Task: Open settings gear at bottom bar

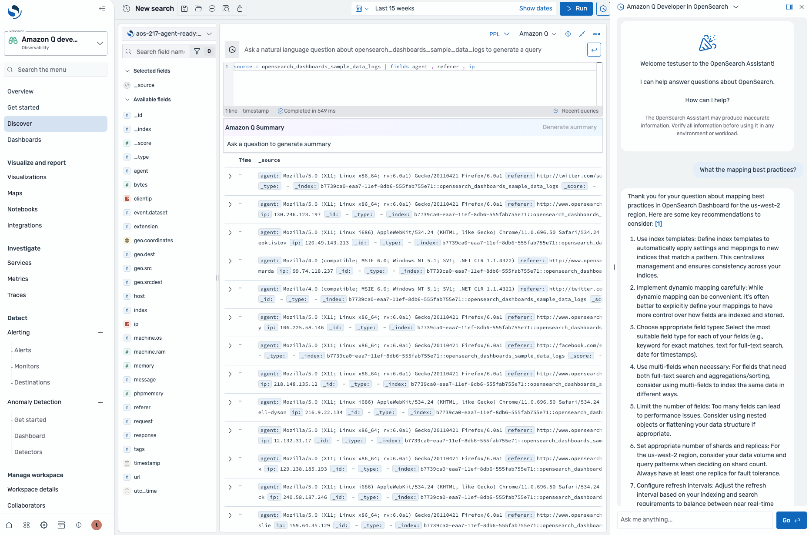Action: point(44,525)
